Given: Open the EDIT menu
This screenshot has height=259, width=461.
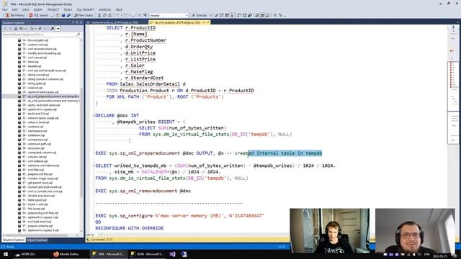Looking at the screenshot, I should click(15, 9).
